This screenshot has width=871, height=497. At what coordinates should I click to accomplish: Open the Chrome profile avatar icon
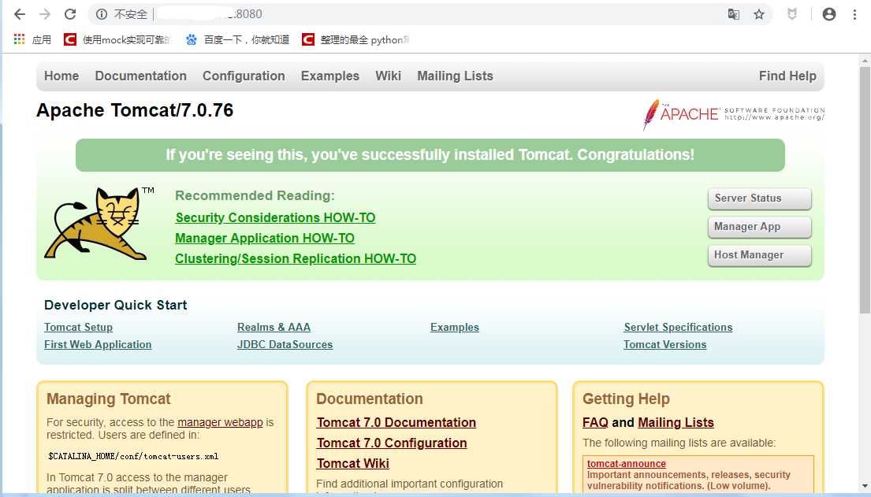pos(828,14)
